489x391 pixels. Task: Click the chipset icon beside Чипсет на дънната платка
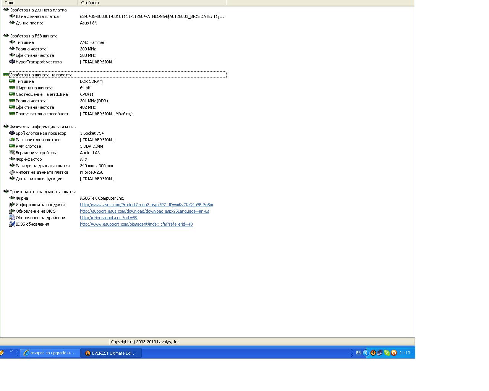(12, 172)
